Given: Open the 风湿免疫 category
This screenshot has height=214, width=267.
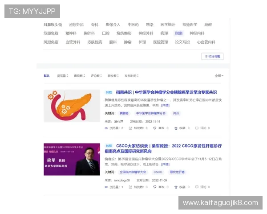Looking at the screenshot, I should click(51, 42).
